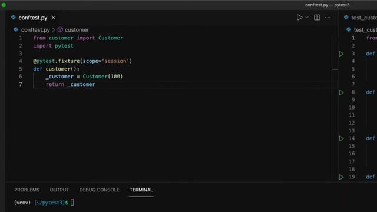Select the TERMINAL panel tab
Image resolution: width=377 pixels, height=212 pixels.
point(141,190)
